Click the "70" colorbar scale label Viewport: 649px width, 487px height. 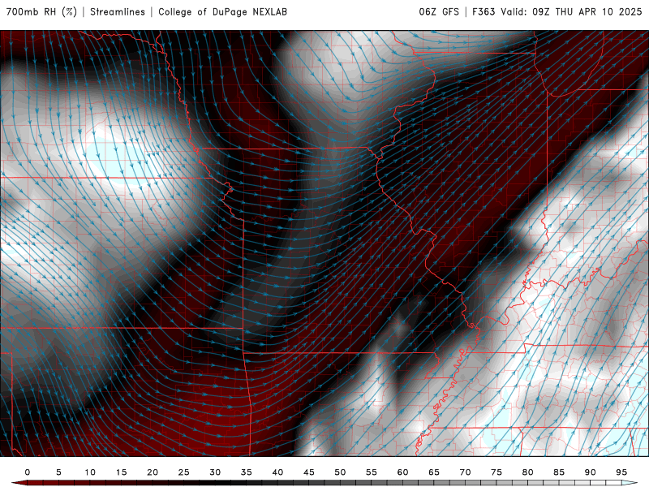coord(465,472)
